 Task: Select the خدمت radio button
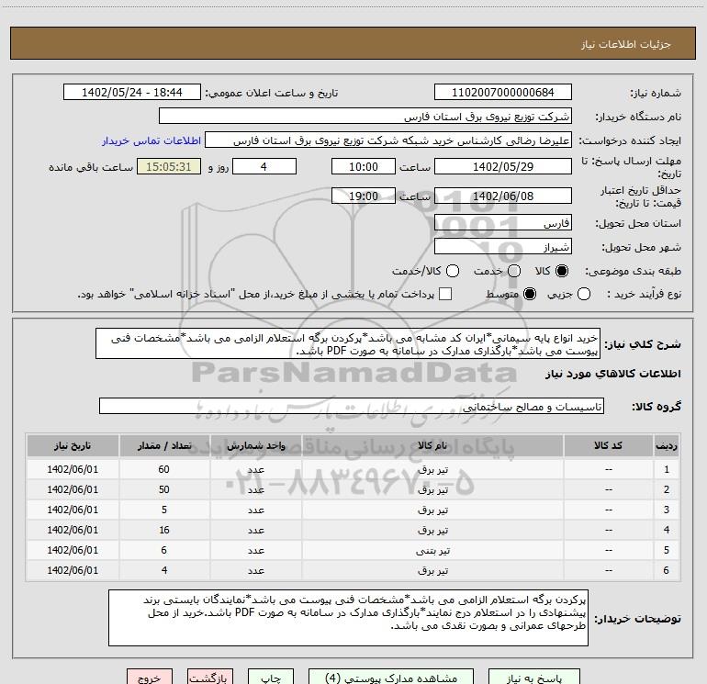coord(514,271)
